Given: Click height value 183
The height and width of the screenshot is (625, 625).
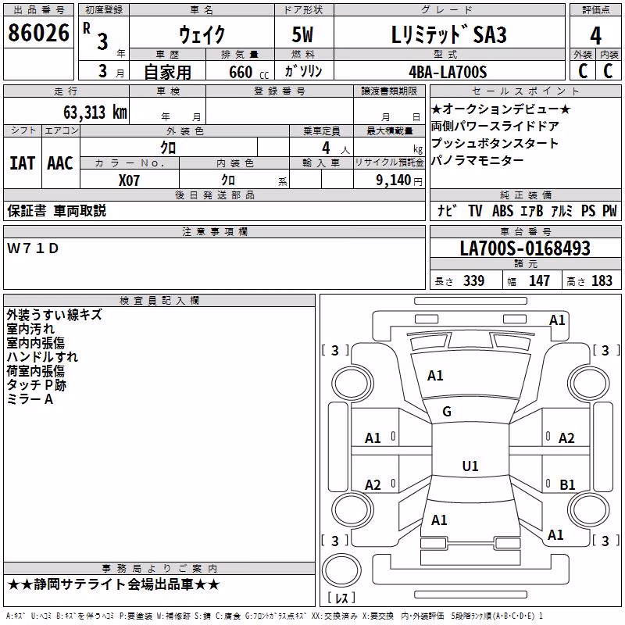Looking at the screenshot, I should pos(602,280).
